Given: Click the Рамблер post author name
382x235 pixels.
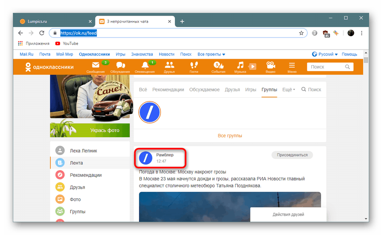Looking at the screenshot, I should [x=165, y=155].
